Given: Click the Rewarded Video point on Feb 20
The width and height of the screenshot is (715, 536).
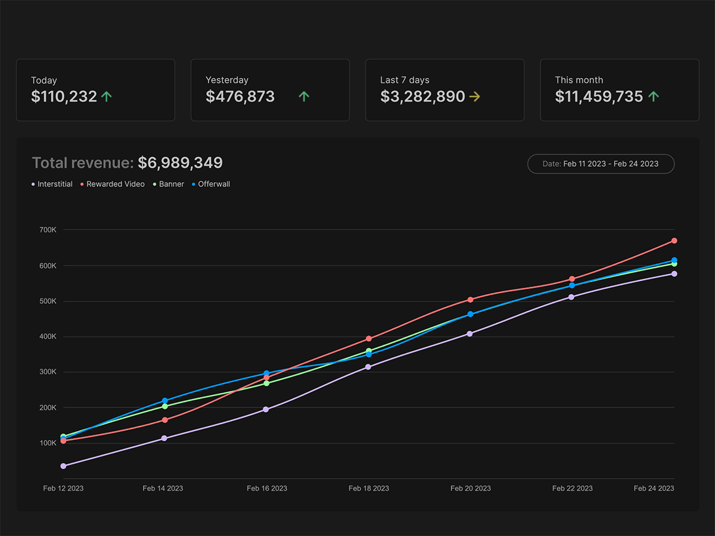Looking at the screenshot, I should 470,300.
